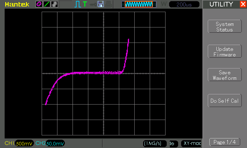Click the CH2 channel label
The height and width of the screenshot is (148, 247).
pos(40,143)
